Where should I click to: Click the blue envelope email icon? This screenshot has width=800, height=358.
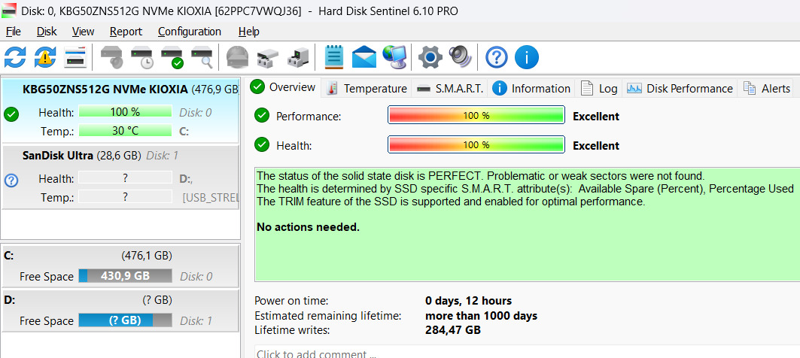point(363,56)
